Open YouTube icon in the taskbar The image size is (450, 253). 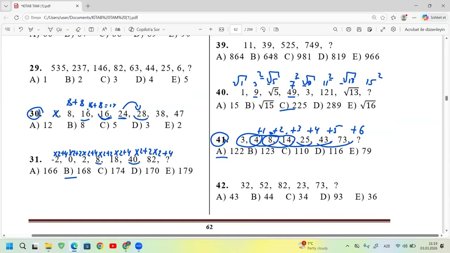[113, 246]
